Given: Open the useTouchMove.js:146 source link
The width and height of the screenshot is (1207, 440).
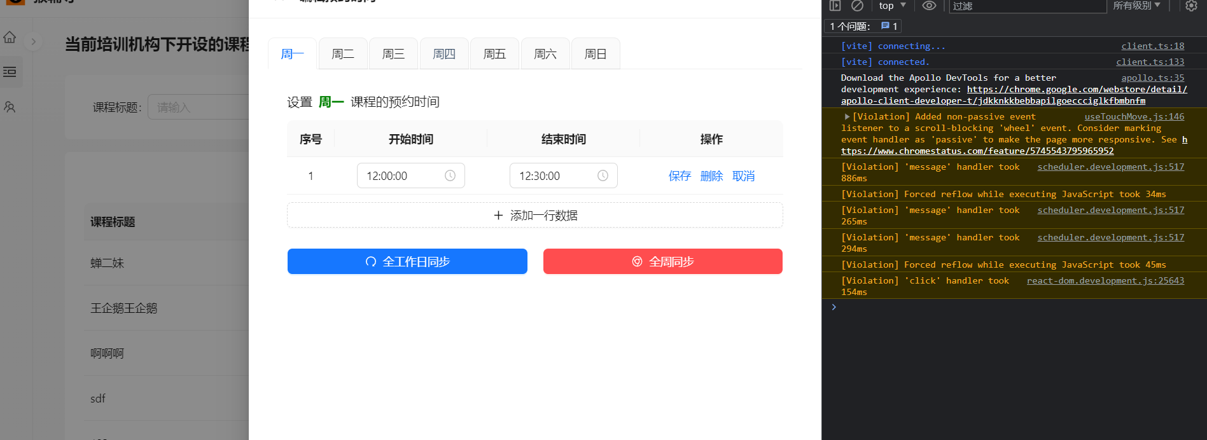Looking at the screenshot, I should click(x=1134, y=116).
